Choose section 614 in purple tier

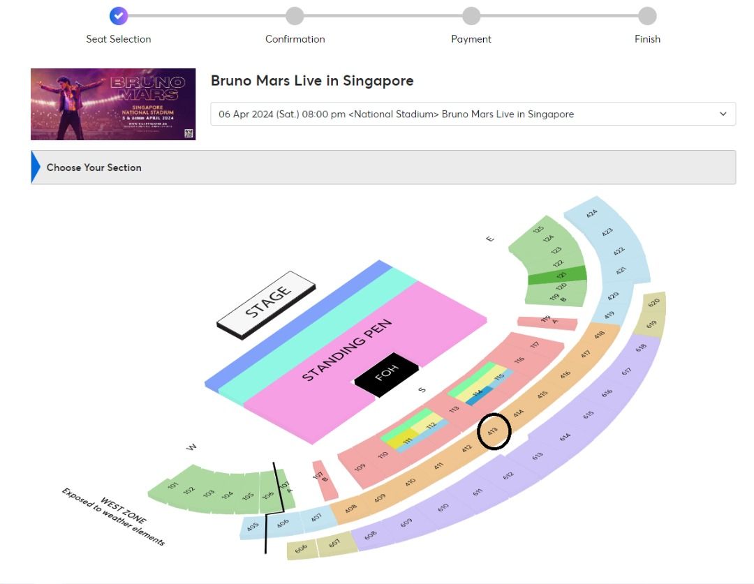[564, 437]
